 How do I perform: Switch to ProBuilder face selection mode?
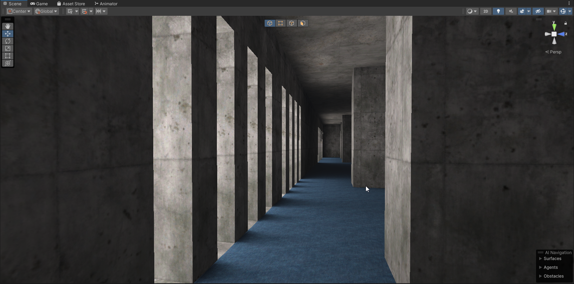[303, 23]
